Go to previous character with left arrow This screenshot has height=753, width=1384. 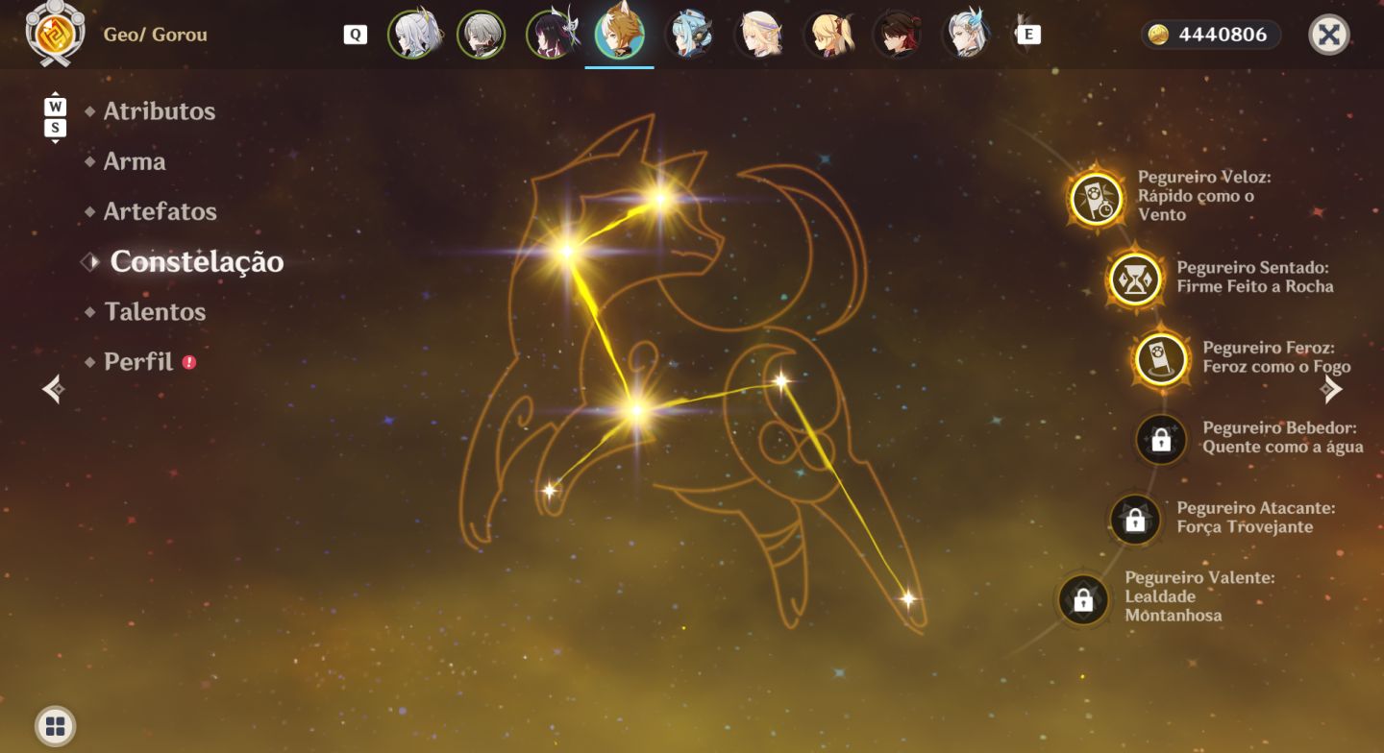pos(54,389)
